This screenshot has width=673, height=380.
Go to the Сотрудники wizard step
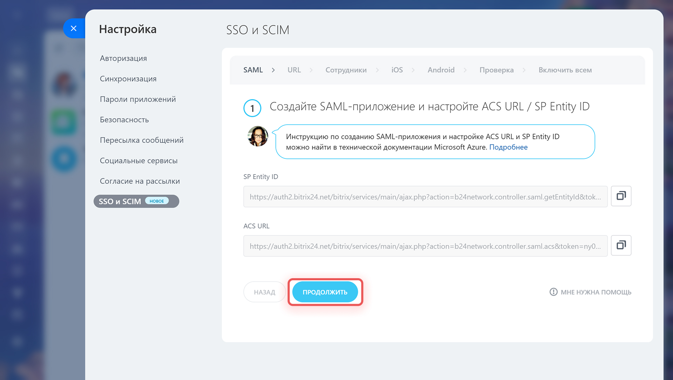(346, 70)
